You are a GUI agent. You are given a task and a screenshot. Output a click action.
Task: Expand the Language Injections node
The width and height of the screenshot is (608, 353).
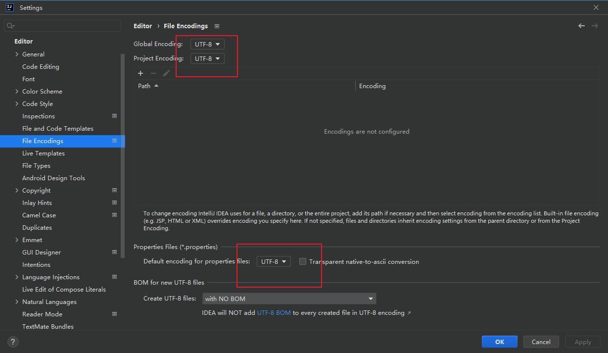[x=17, y=277]
